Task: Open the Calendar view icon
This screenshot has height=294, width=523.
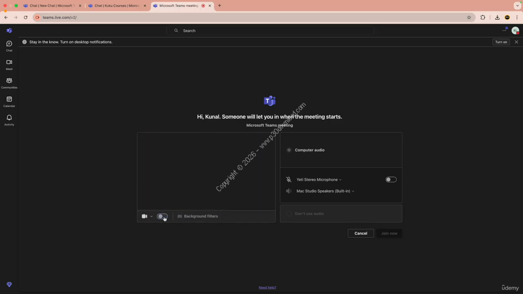Action: pyautogui.click(x=9, y=101)
